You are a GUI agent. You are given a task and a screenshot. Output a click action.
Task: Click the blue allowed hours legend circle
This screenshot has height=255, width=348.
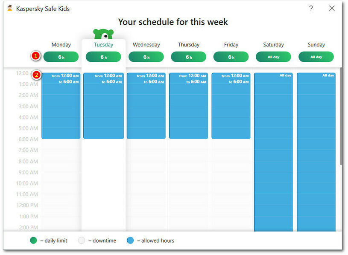click(x=131, y=241)
